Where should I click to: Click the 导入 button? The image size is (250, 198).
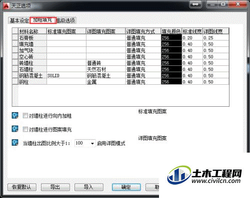point(89,188)
